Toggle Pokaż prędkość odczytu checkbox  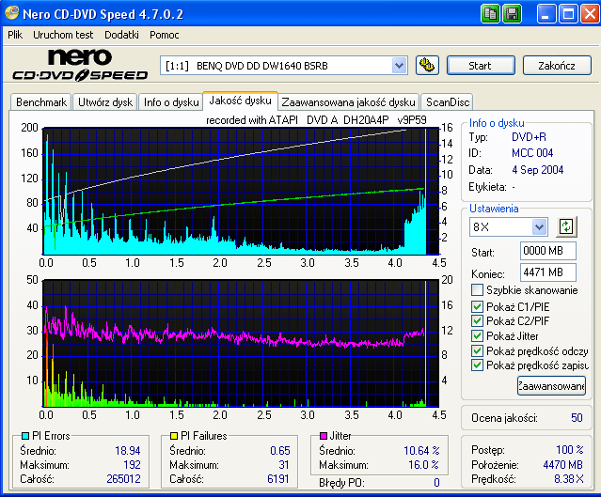click(477, 350)
